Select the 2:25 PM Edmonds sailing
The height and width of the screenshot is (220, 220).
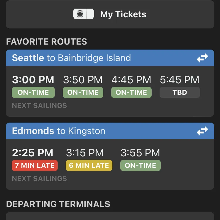(33, 153)
